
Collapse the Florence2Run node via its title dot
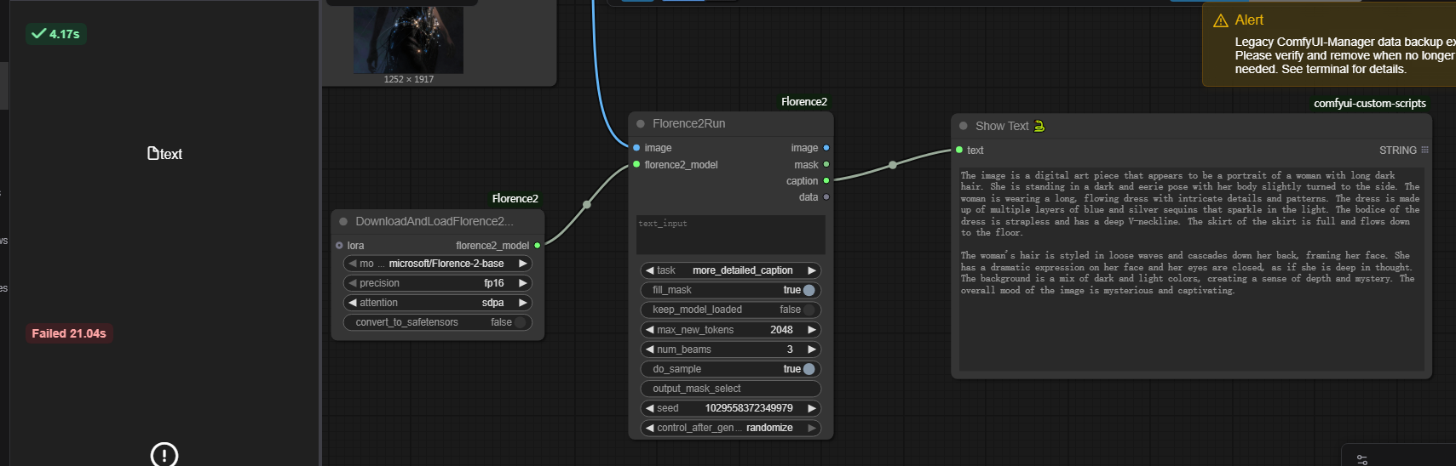click(641, 124)
